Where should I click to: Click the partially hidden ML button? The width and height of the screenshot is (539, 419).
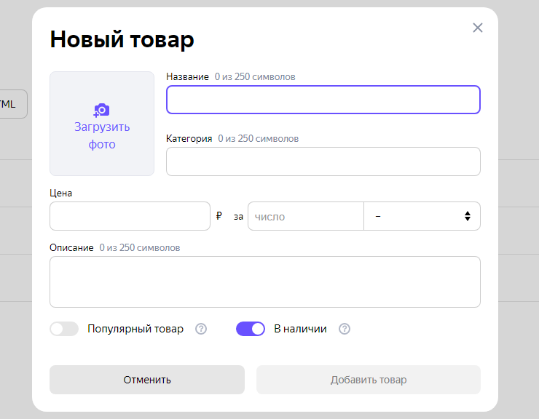12,104
